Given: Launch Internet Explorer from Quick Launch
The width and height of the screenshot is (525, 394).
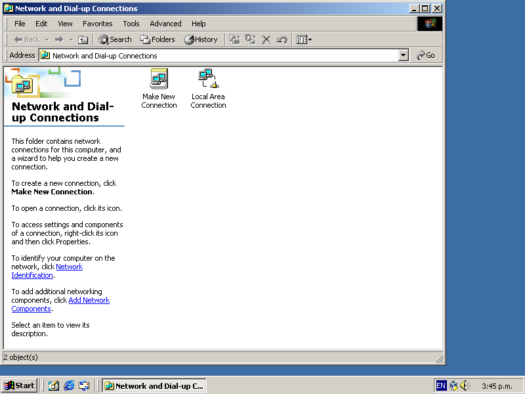Looking at the screenshot, I should tap(69, 385).
